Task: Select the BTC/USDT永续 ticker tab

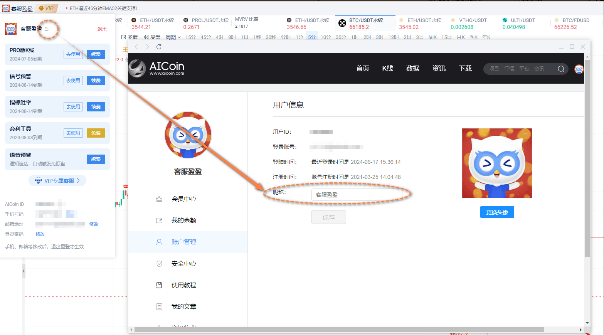Action: (x=365, y=24)
